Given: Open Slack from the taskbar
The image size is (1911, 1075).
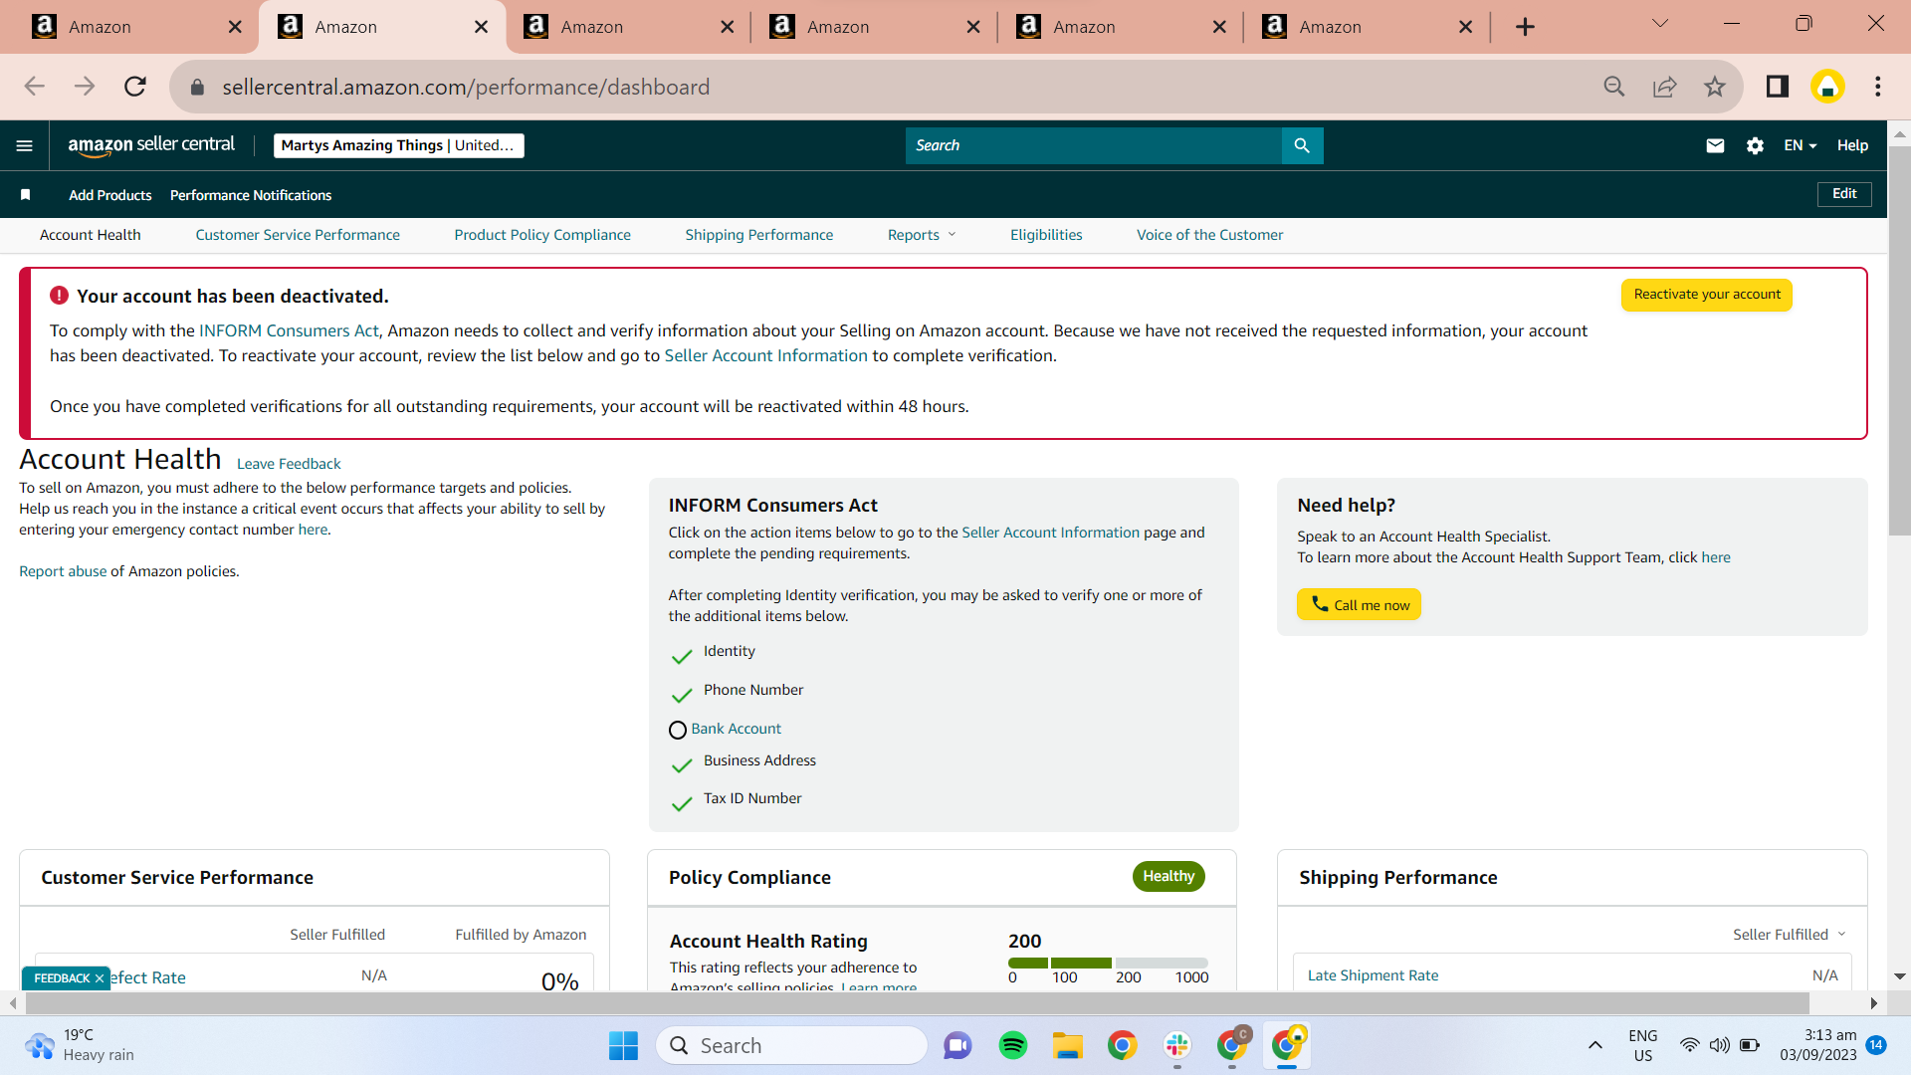Looking at the screenshot, I should [x=1177, y=1045].
